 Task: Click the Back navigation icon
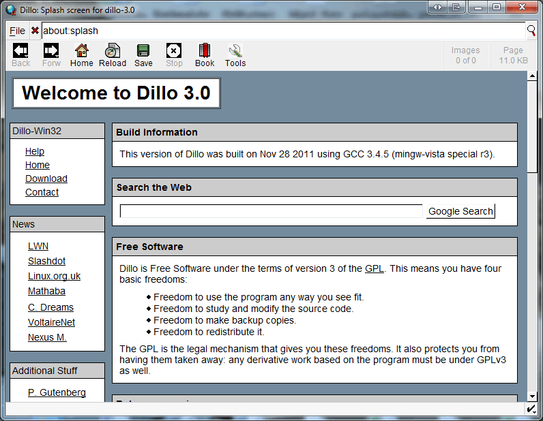pos(20,51)
